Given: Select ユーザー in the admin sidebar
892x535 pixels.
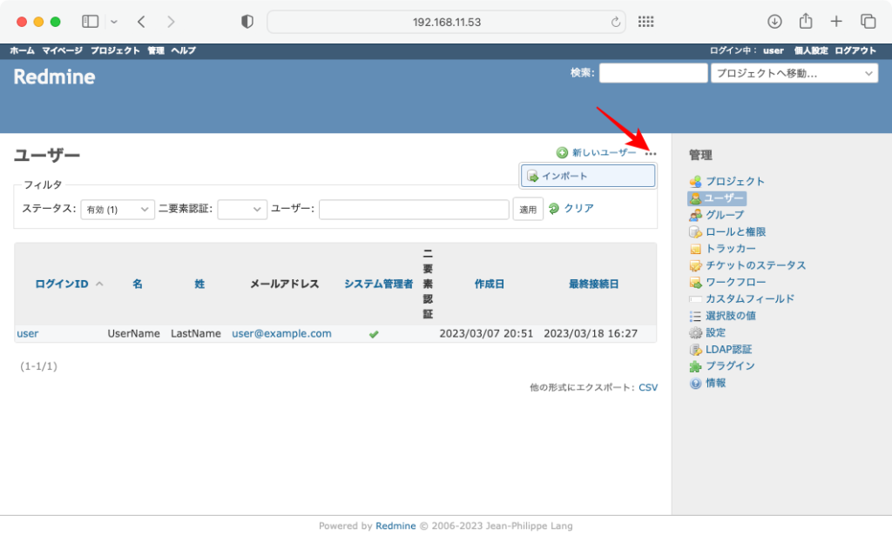Looking at the screenshot, I should [x=724, y=198].
